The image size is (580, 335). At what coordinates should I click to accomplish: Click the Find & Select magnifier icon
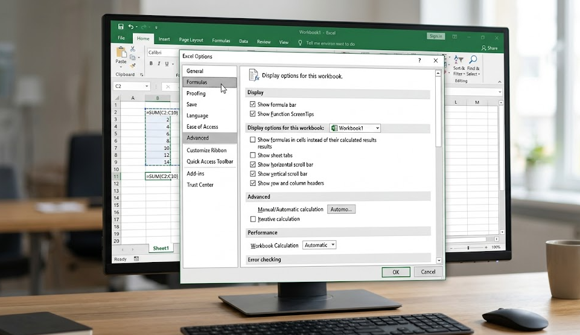pyautogui.click(x=473, y=59)
